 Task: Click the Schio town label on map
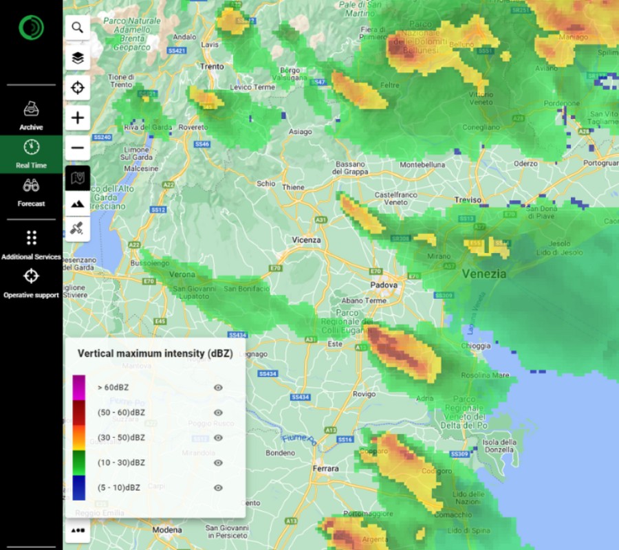click(x=266, y=184)
